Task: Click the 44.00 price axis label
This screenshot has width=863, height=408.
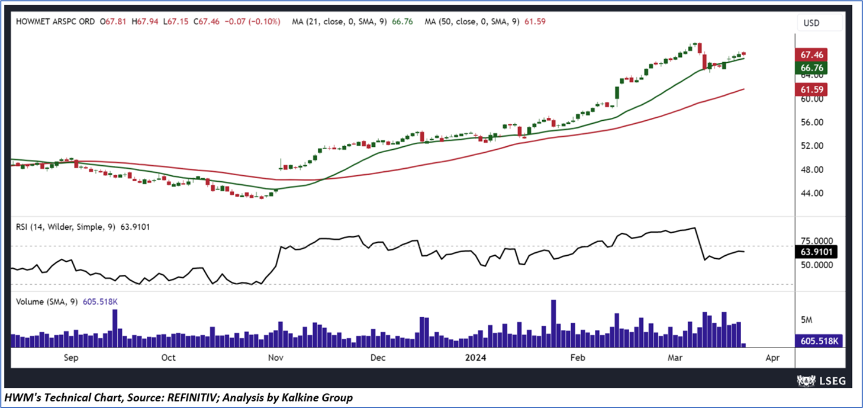Action: pos(811,194)
